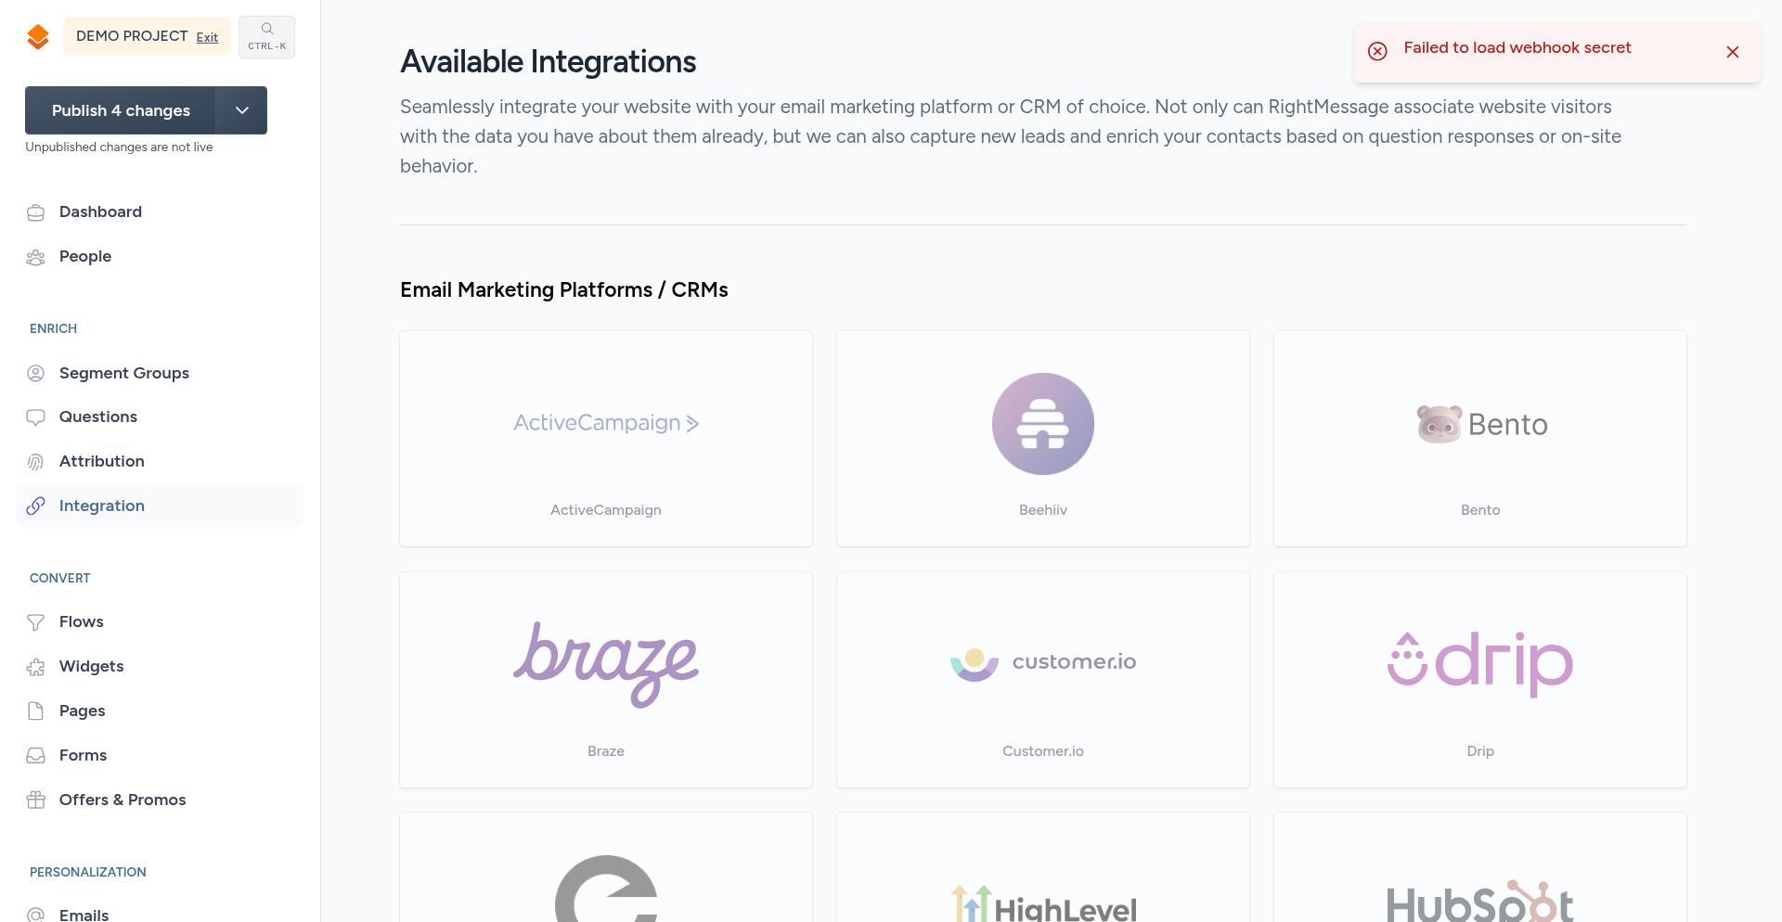Click the Segment Groups icon
The width and height of the screenshot is (1782, 922).
coord(35,373)
